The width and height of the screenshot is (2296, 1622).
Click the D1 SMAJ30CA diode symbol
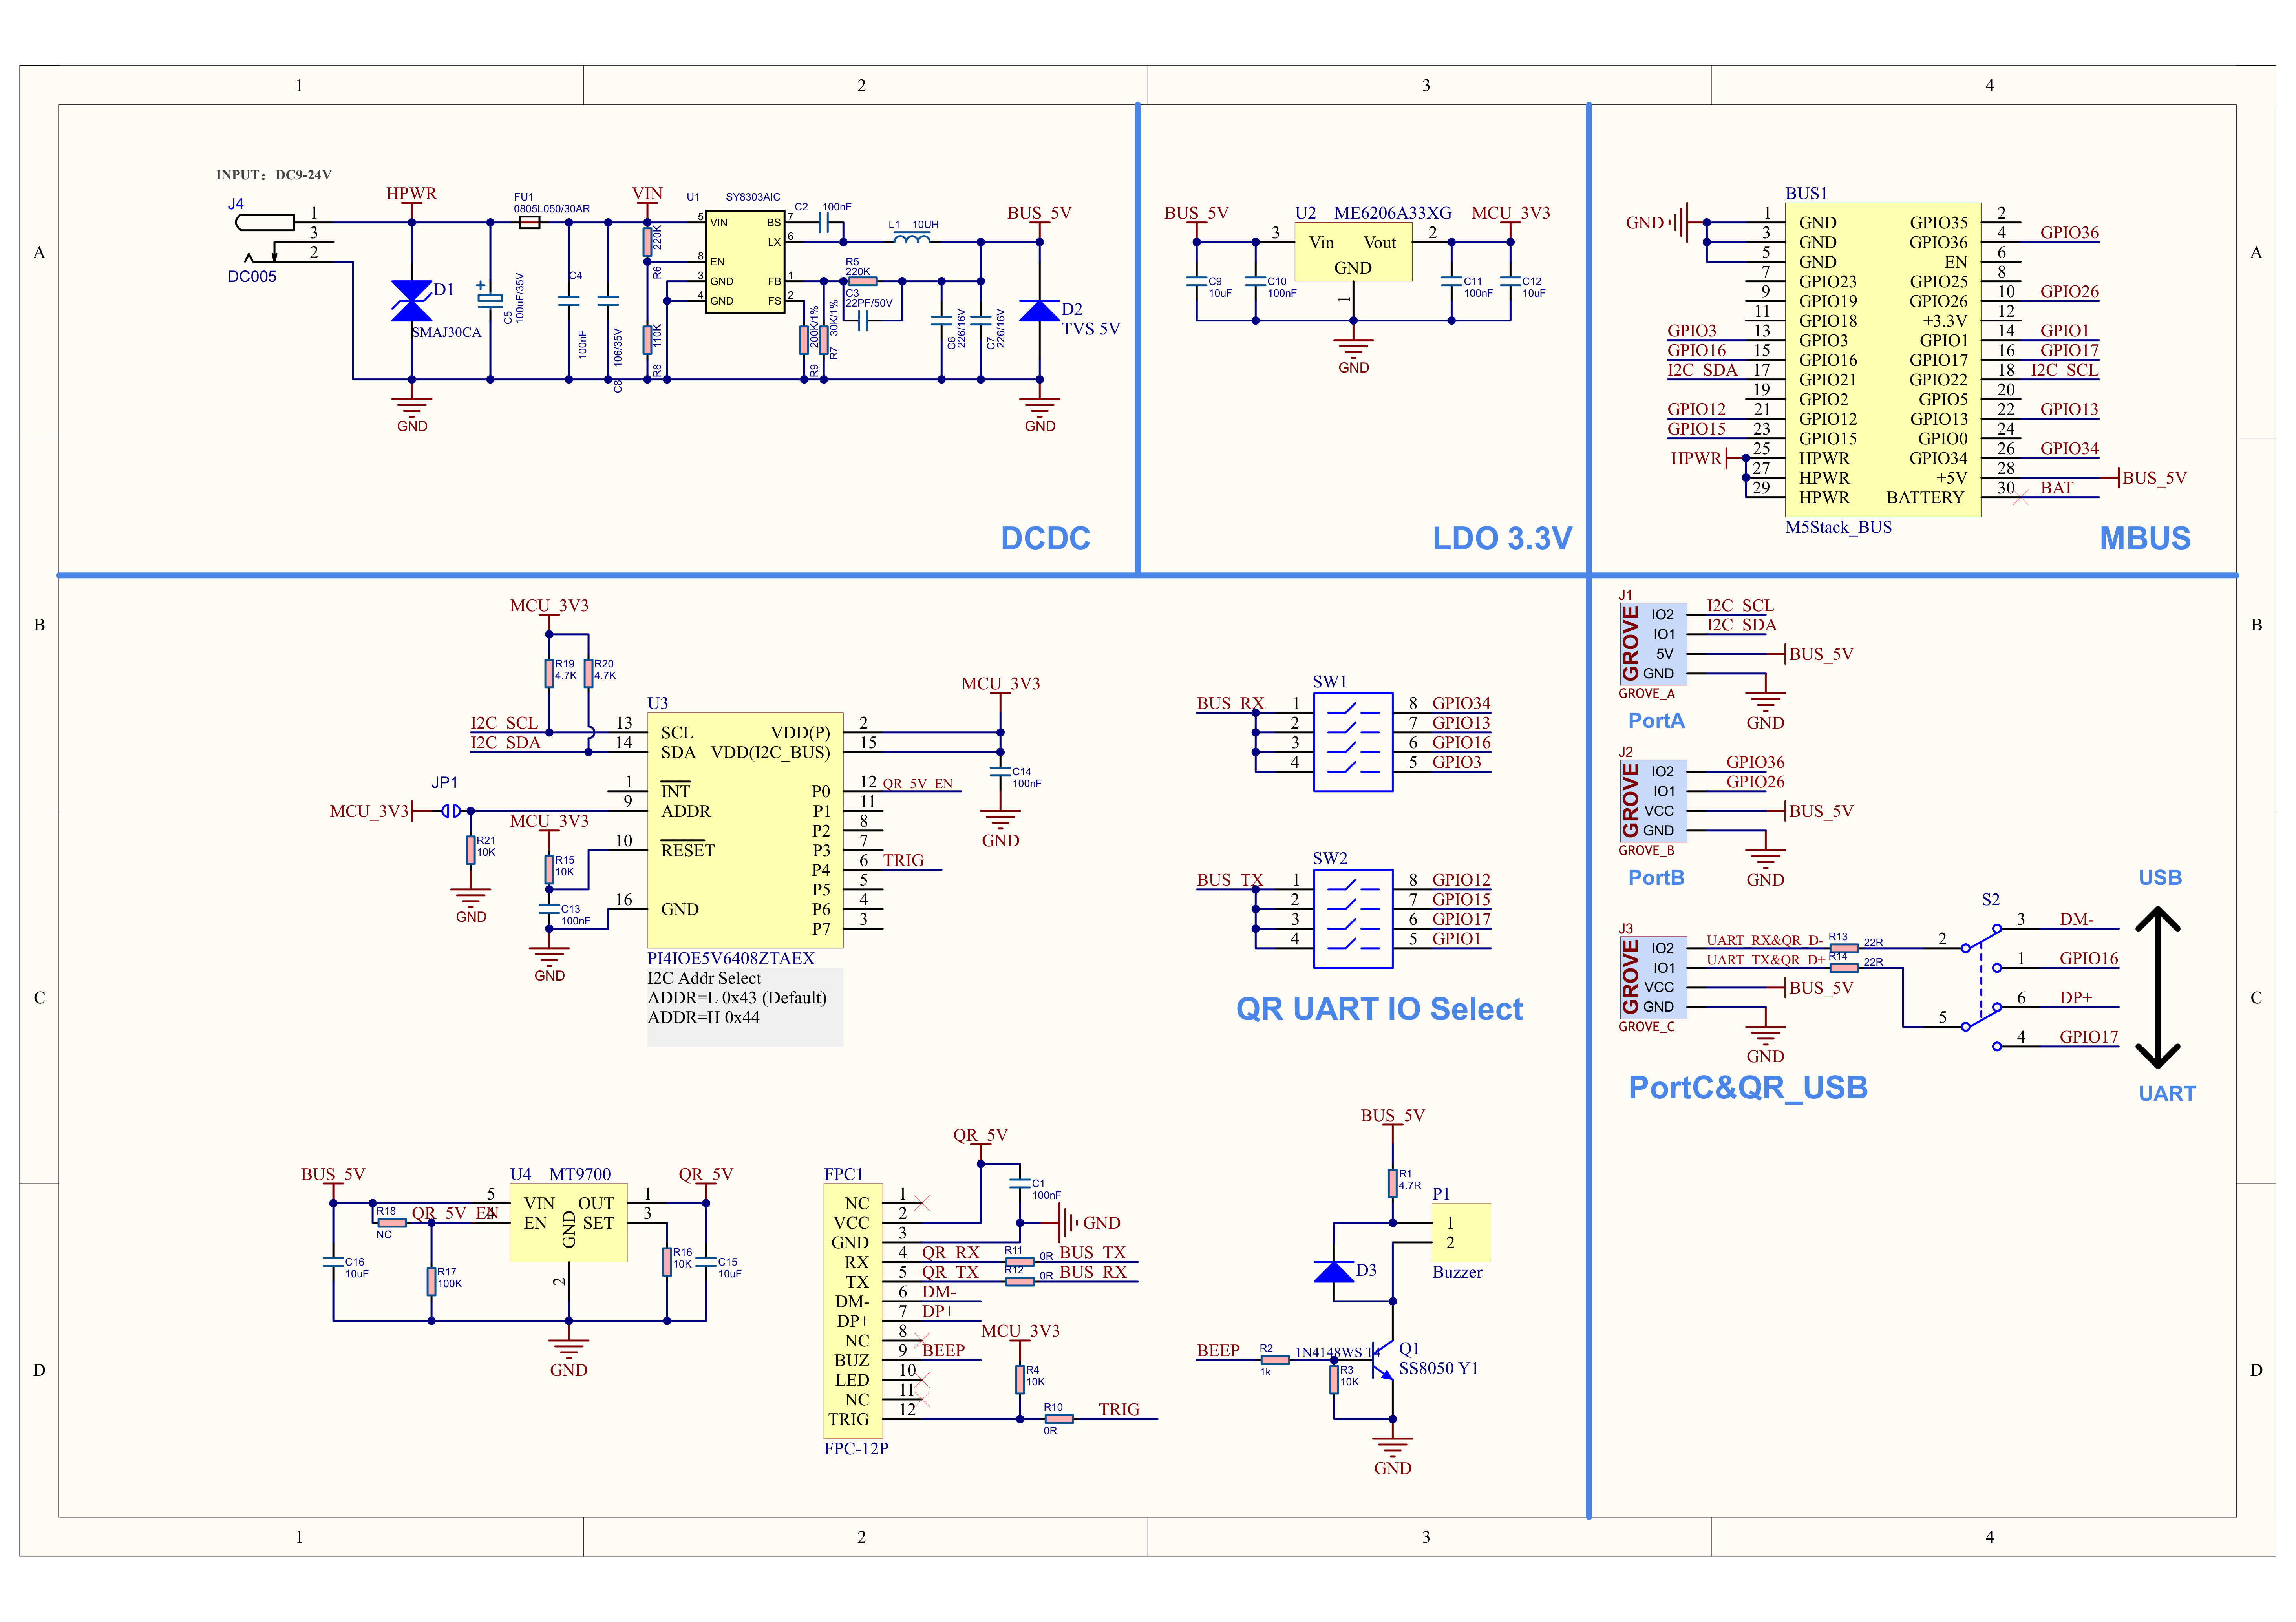(411, 301)
